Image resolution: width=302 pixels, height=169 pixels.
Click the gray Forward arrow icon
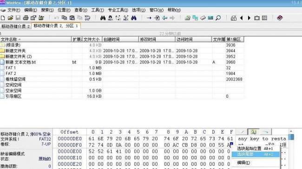(x=172, y=18)
